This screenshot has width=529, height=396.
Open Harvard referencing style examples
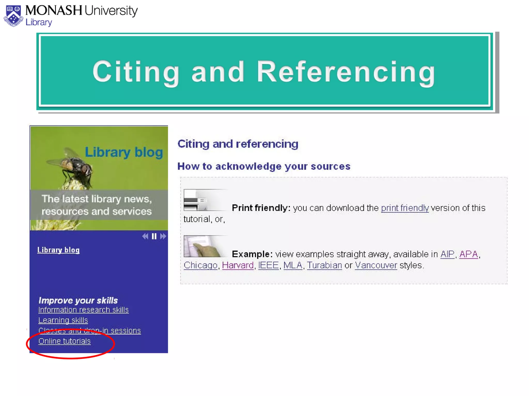pos(238,265)
